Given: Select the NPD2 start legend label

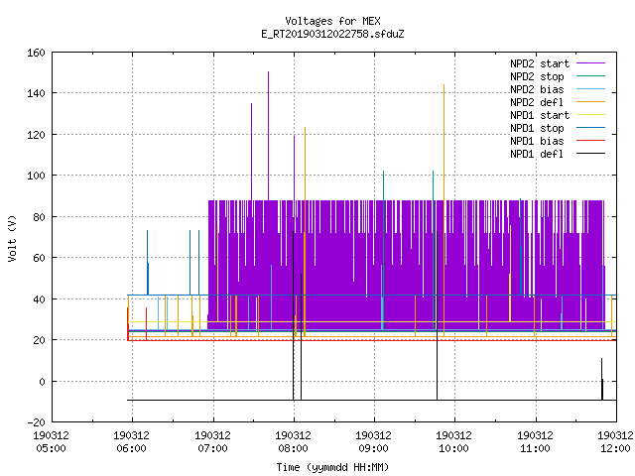Looking at the screenshot, I should point(540,63).
